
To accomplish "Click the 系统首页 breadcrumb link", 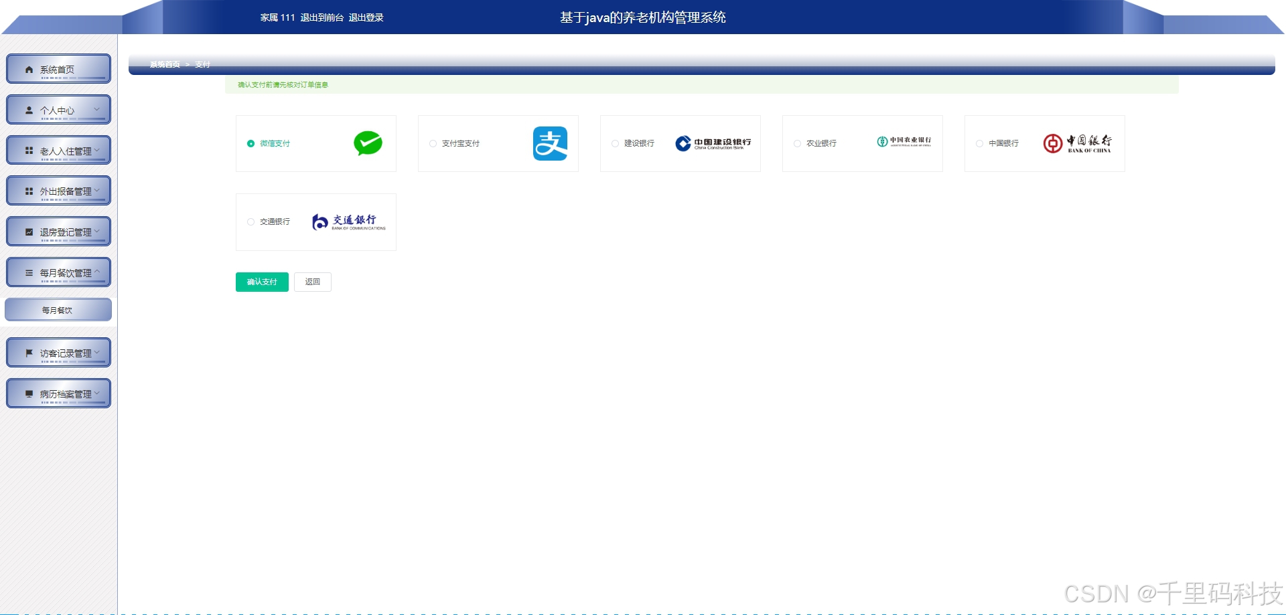I will 165,64.
